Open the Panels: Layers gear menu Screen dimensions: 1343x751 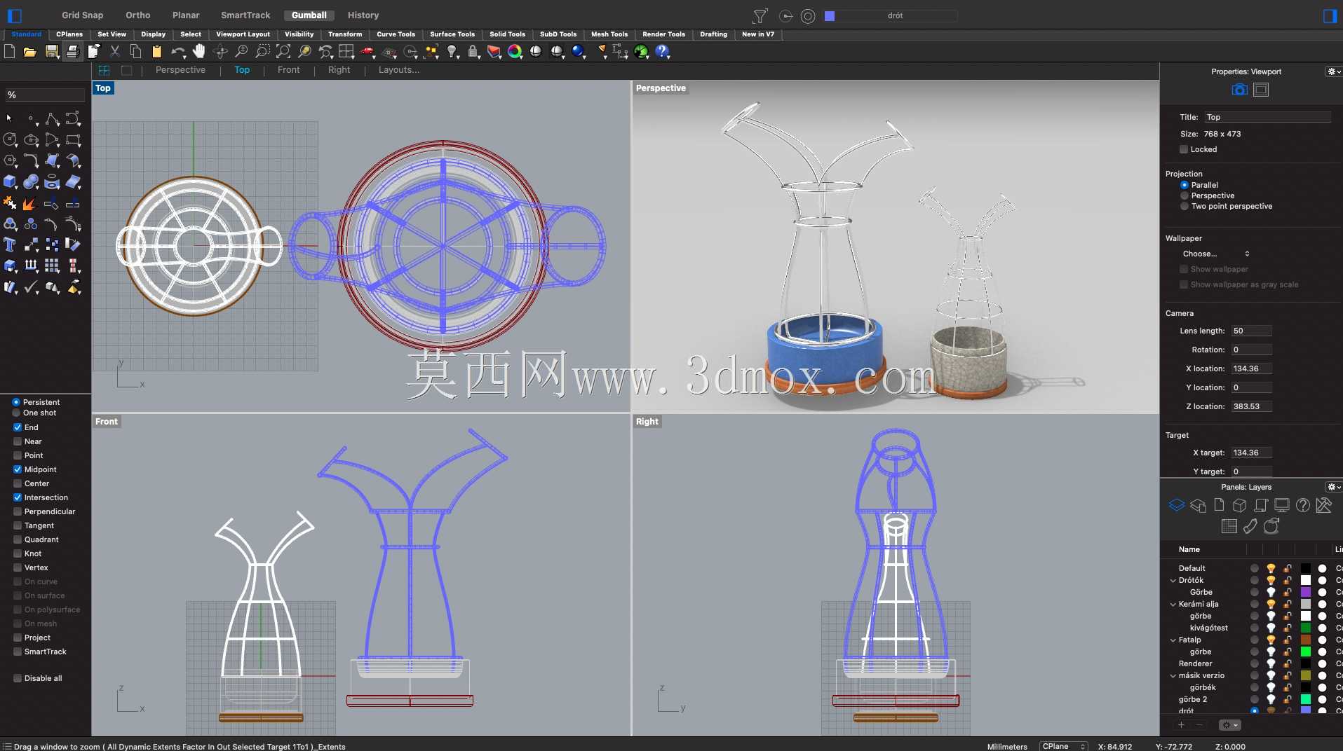pyautogui.click(x=1333, y=487)
